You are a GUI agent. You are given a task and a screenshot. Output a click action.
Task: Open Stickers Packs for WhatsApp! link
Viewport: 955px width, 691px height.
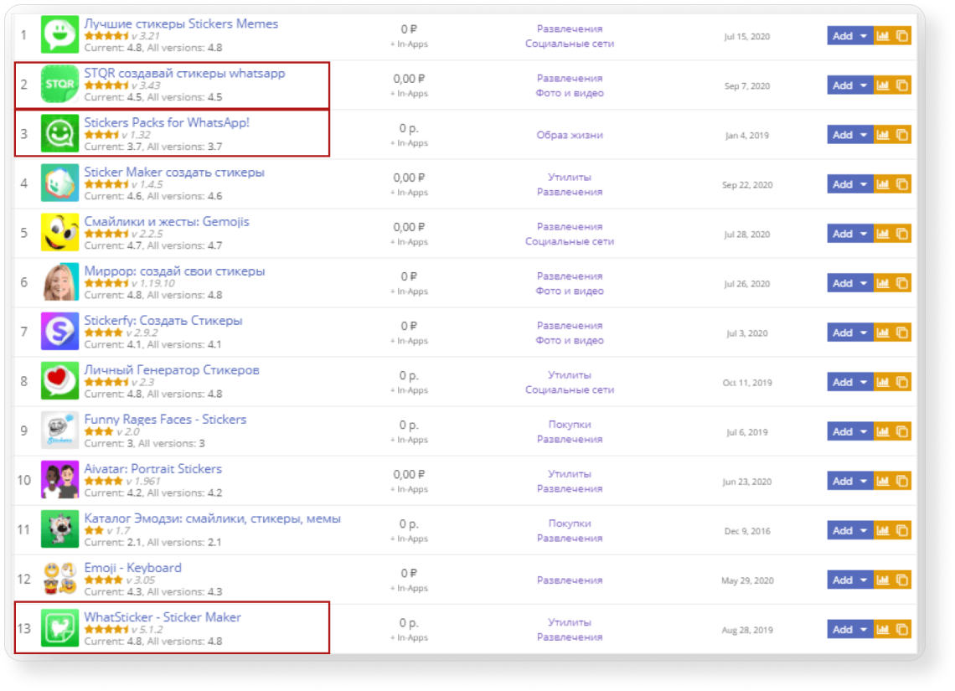pos(167,122)
